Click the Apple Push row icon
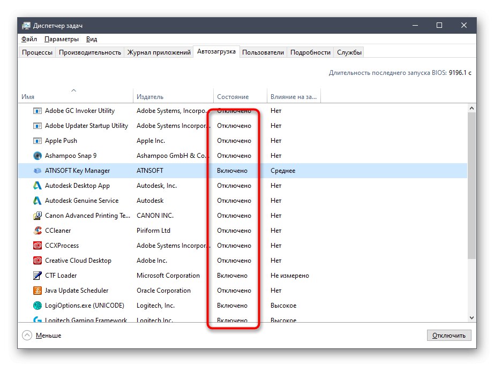The height and width of the screenshot is (366, 494). 37,141
